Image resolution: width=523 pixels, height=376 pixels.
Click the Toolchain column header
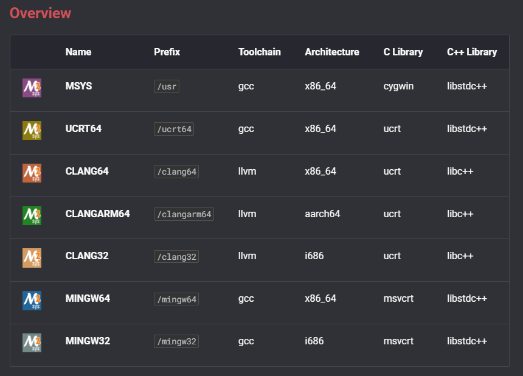click(260, 52)
